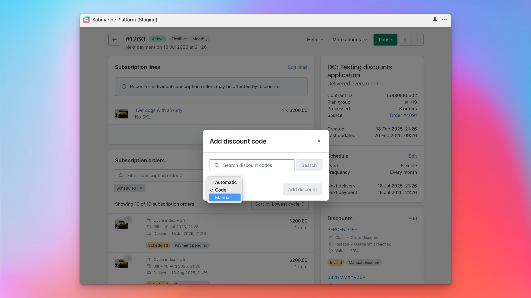Go to the next subscription with the right chevron
Viewport: 531px width, 298px height.
[x=417, y=40]
